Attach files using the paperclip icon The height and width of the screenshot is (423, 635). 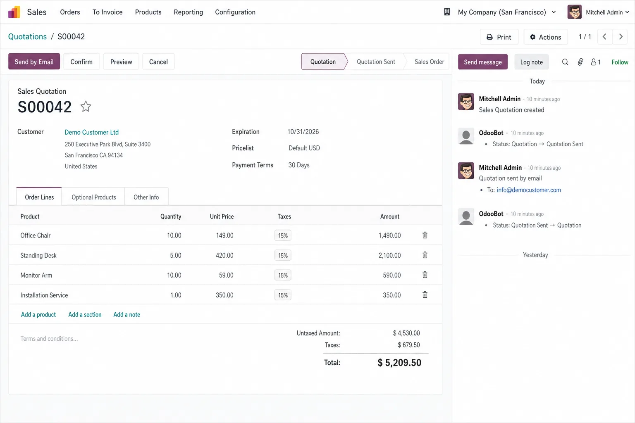click(580, 62)
